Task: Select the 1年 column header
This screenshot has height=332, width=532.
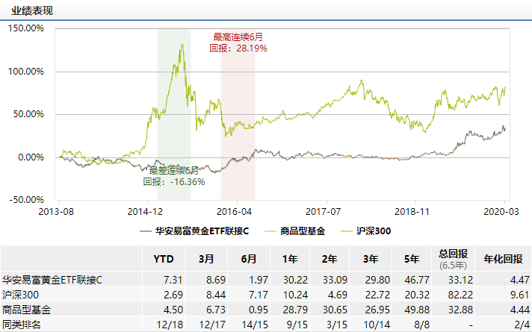Action: pyautogui.click(x=290, y=259)
